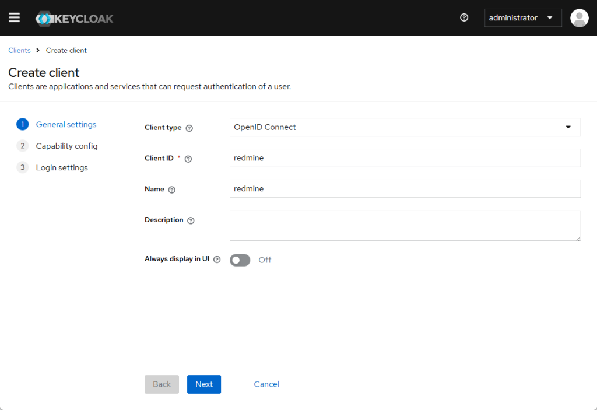Click the user avatar icon

click(x=579, y=18)
